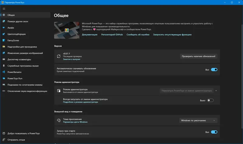Click the Изменение размера изображений icon
The height and width of the screenshot is (144, 243).
click(4, 53)
